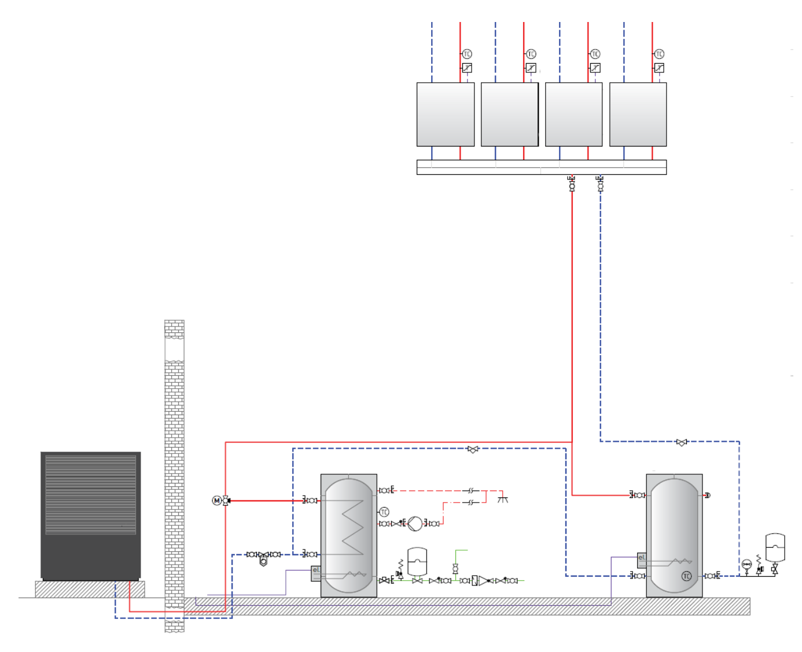Screen dimensions: 802x652
Task: Click the valve actuator box on third radiator
Action: click(595, 68)
